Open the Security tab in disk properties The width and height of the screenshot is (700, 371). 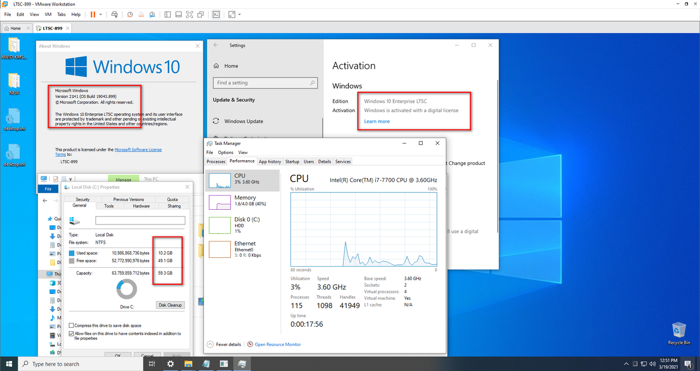coord(83,199)
